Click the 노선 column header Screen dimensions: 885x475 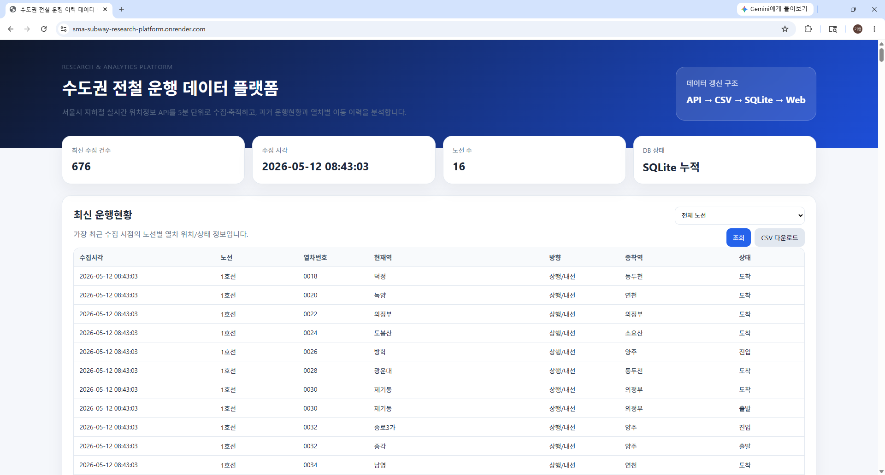click(226, 258)
